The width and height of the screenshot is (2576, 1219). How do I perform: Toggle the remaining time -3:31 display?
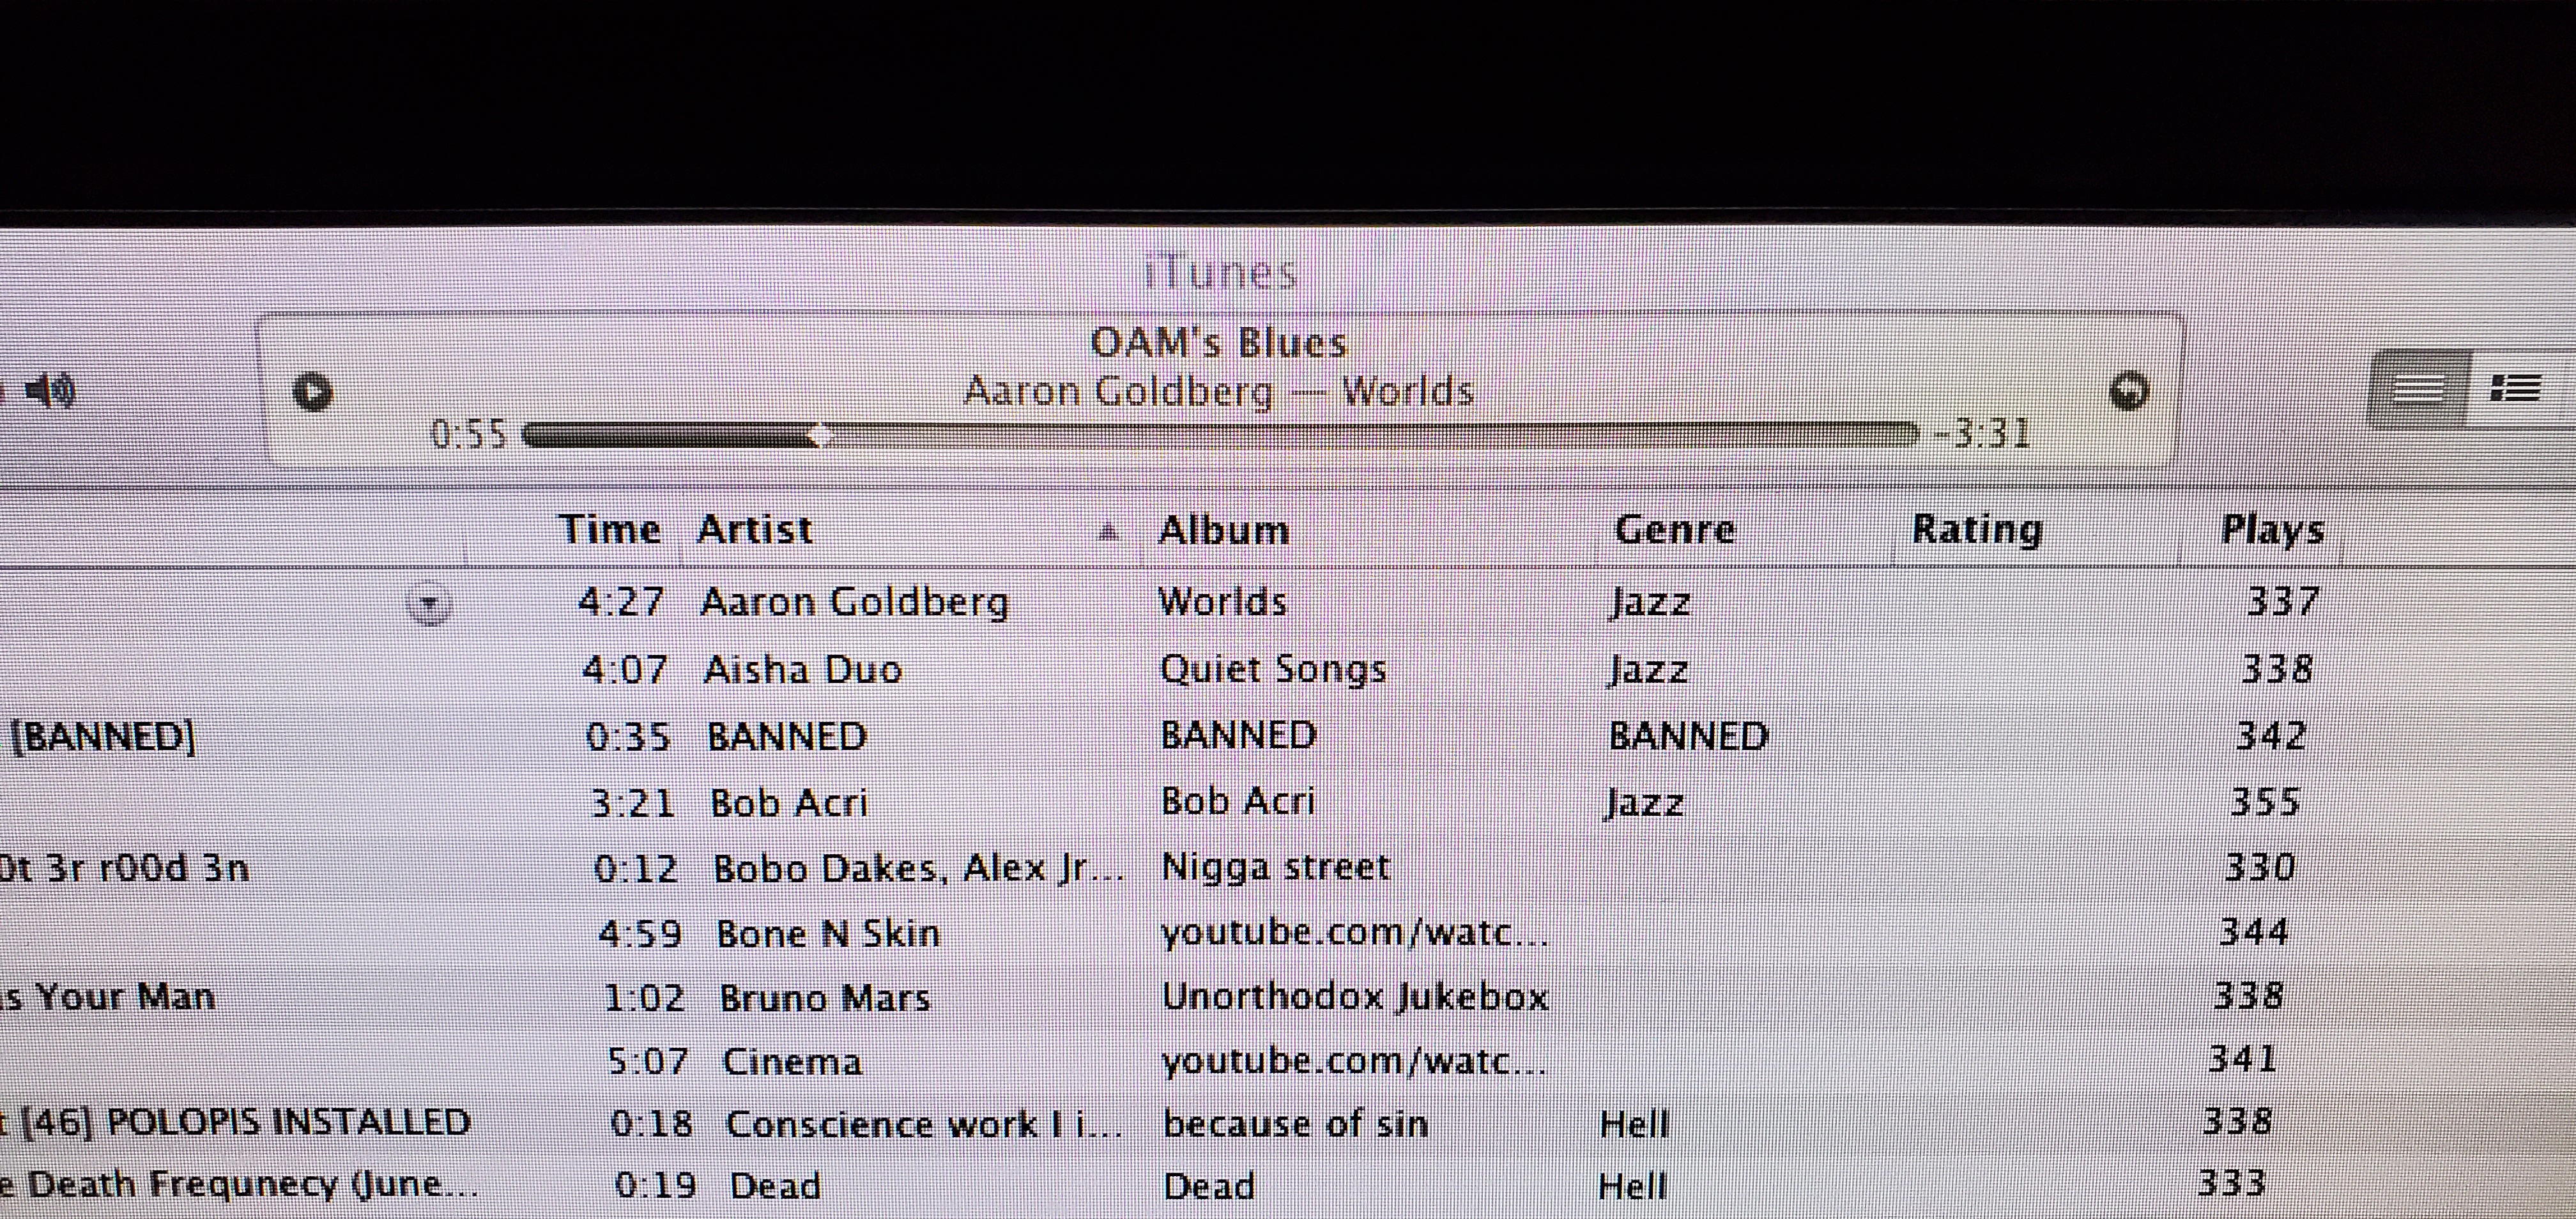click(1982, 434)
